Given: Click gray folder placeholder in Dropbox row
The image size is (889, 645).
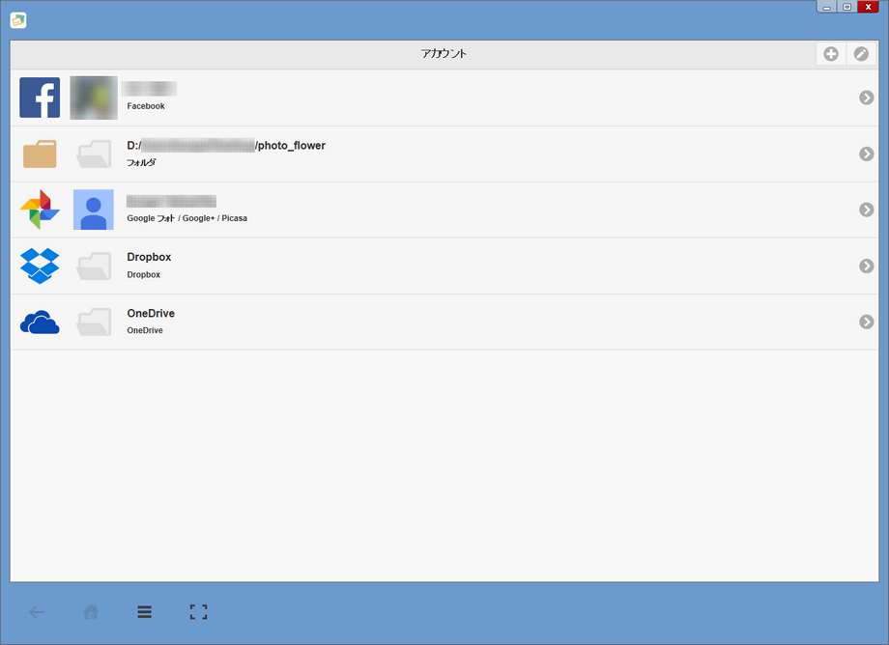Looking at the screenshot, I should point(94,266).
